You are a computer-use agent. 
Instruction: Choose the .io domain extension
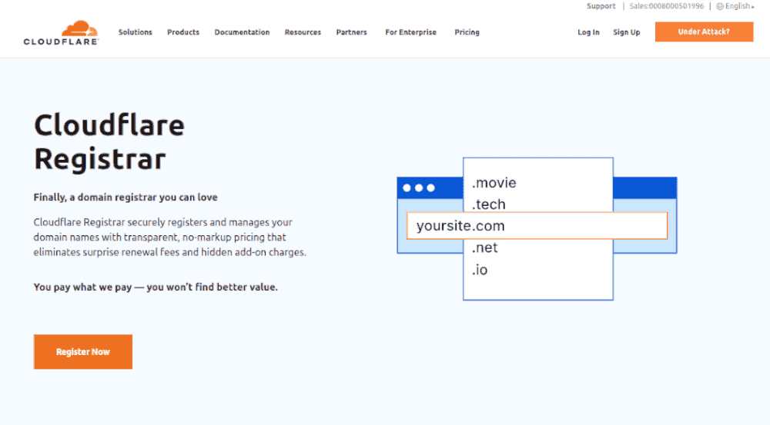pos(480,270)
